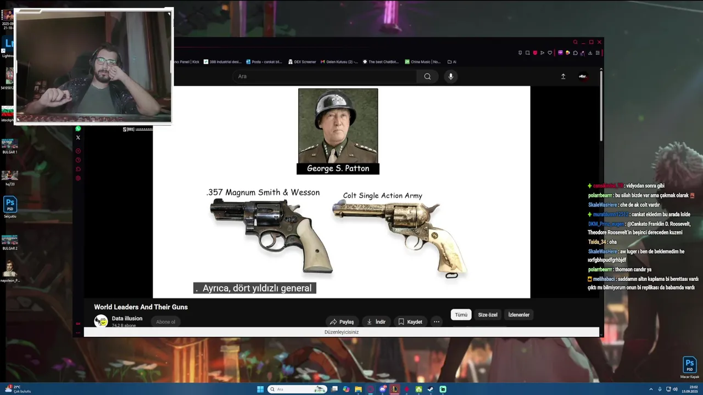Click the weather widget on taskbar
This screenshot has width=703, height=395.
pos(18,389)
